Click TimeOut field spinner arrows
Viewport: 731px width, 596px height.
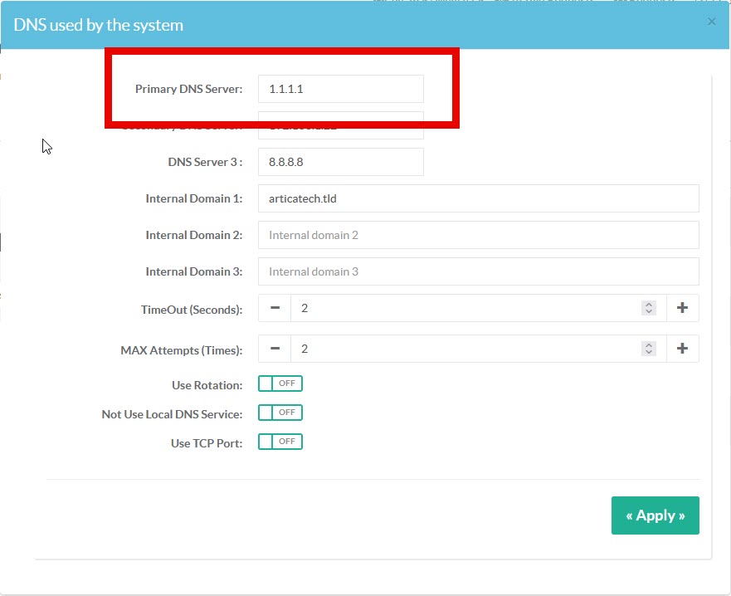pyautogui.click(x=649, y=308)
